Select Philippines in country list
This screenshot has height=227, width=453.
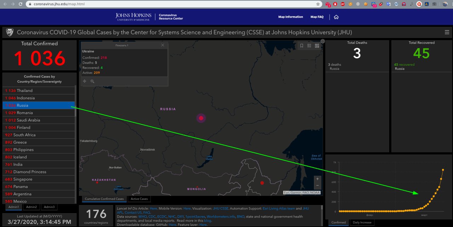[x=39, y=150]
